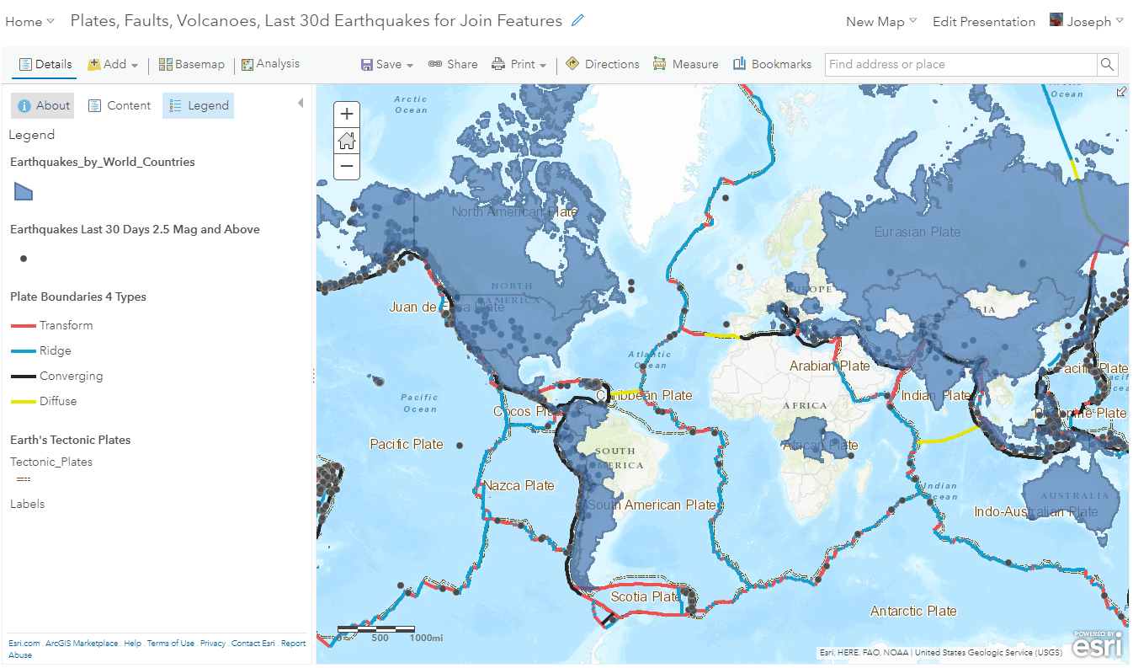Open the Directions tool
Image resolution: width=1133 pixels, height=668 pixels.
pyautogui.click(x=603, y=64)
